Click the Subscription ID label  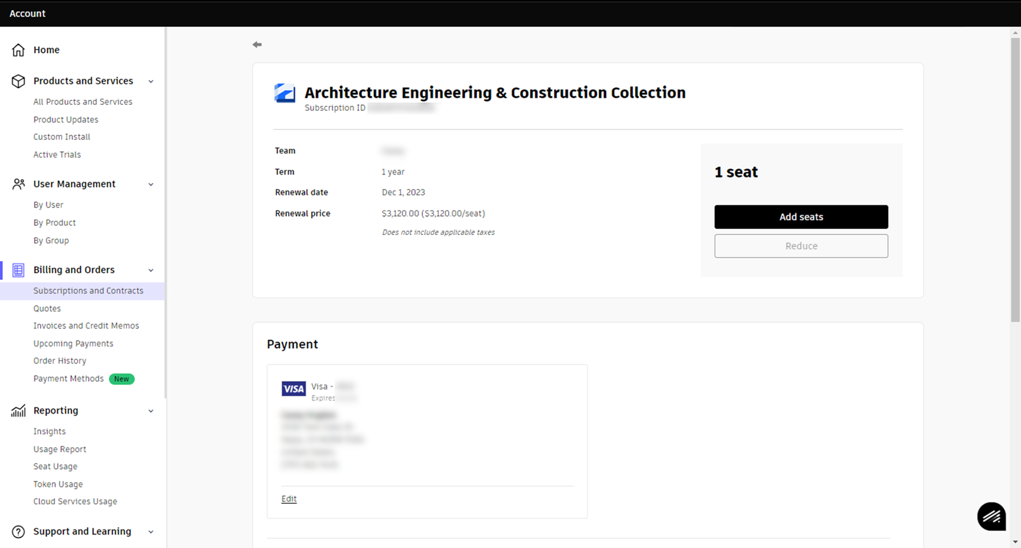click(335, 108)
